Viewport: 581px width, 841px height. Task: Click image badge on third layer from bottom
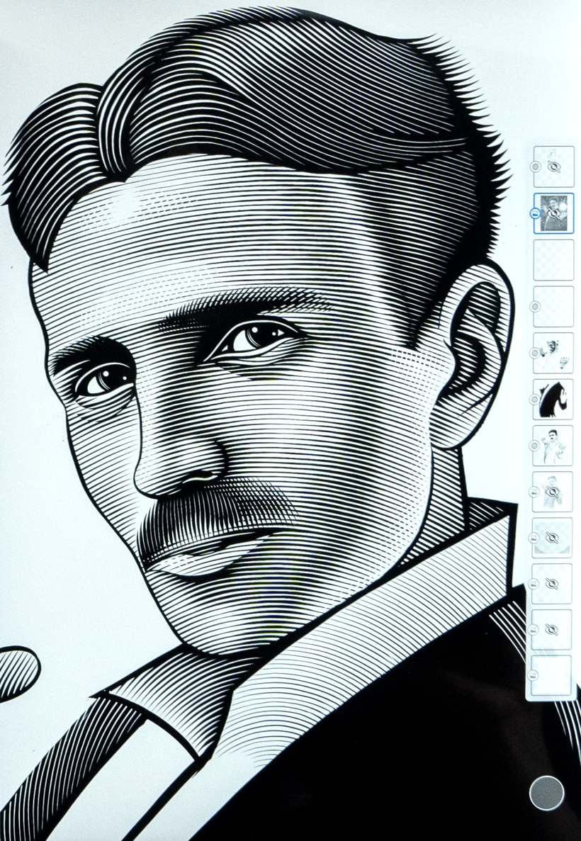click(534, 584)
